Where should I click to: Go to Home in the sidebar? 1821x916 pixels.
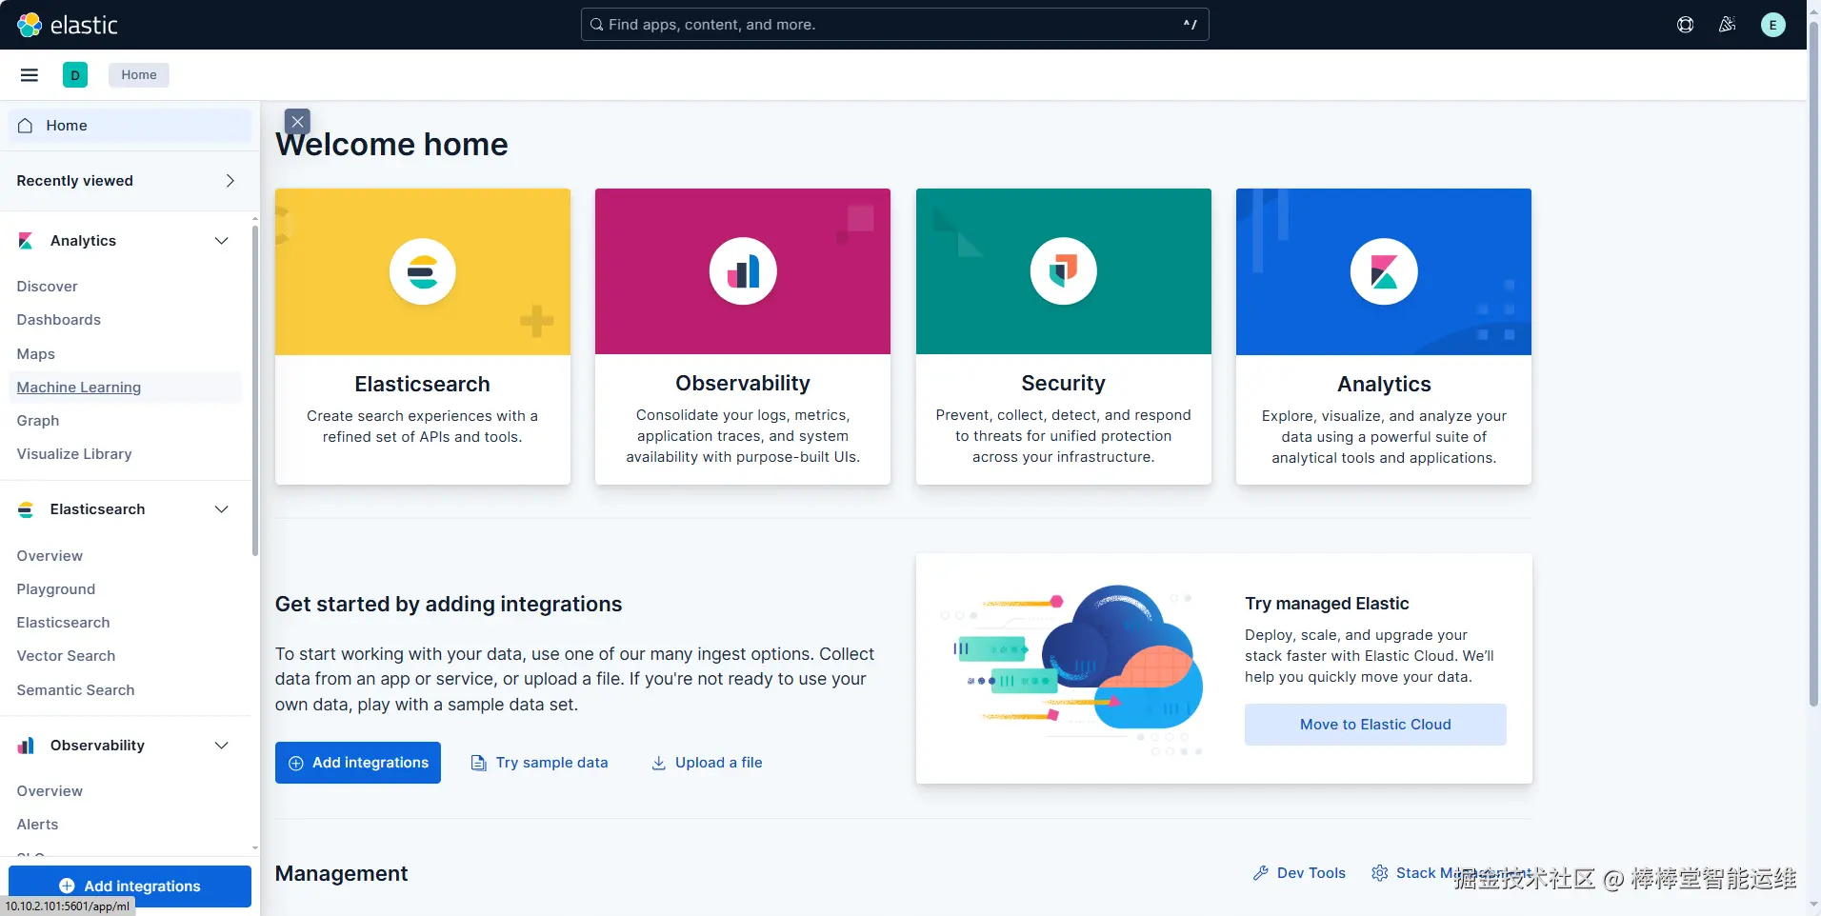(x=130, y=126)
